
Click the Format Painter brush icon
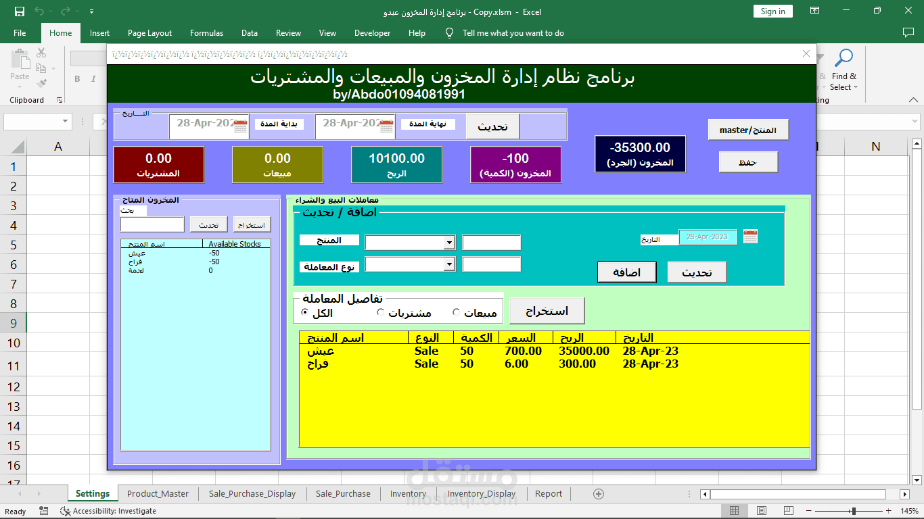click(41, 84)
